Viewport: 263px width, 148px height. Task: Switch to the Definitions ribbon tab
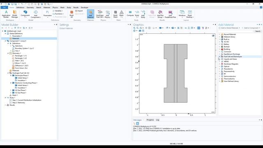pos(20,7)
